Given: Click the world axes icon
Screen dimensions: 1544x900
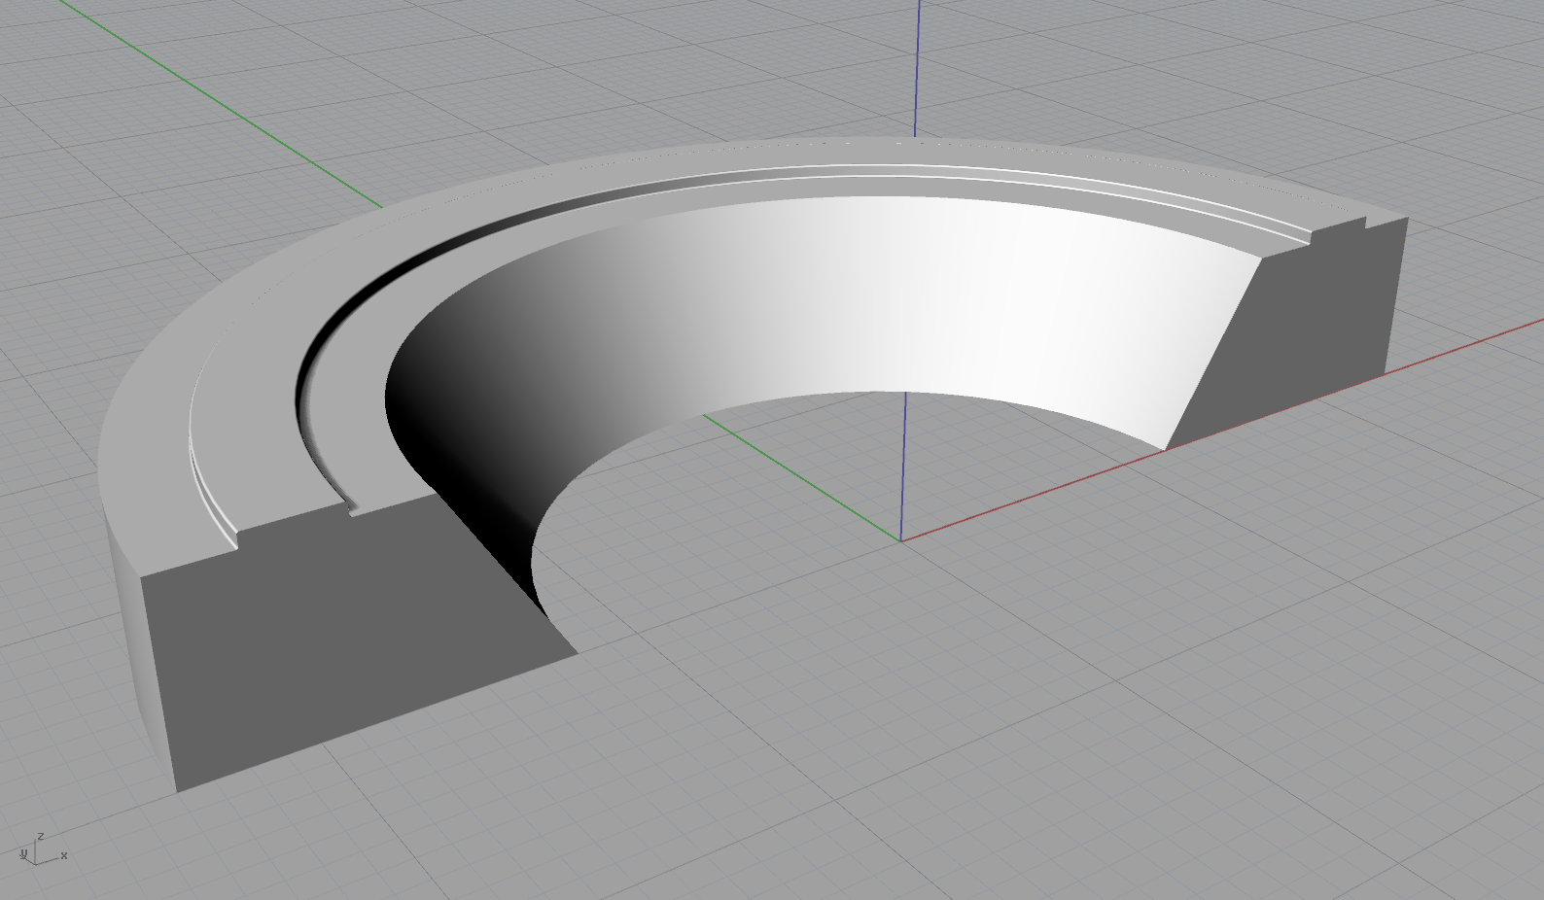Looking at the screenshot, I should tap(43, 849).
